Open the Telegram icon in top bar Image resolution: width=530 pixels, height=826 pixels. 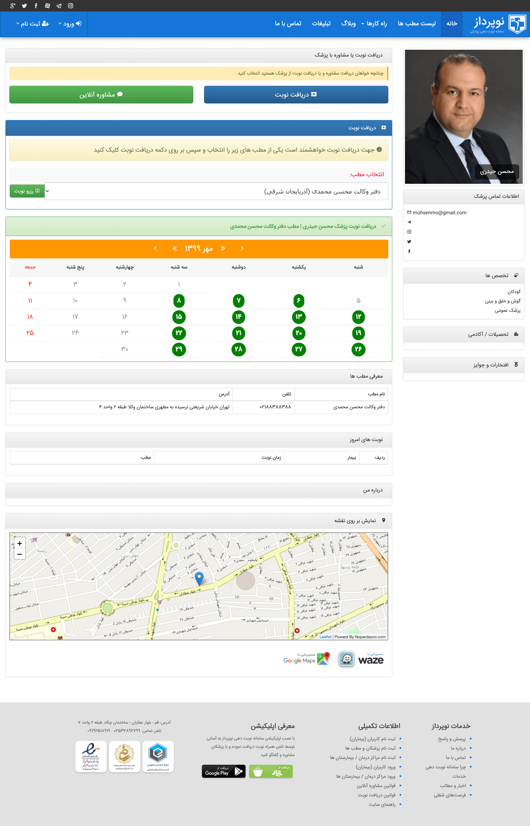tap(59, 6)
